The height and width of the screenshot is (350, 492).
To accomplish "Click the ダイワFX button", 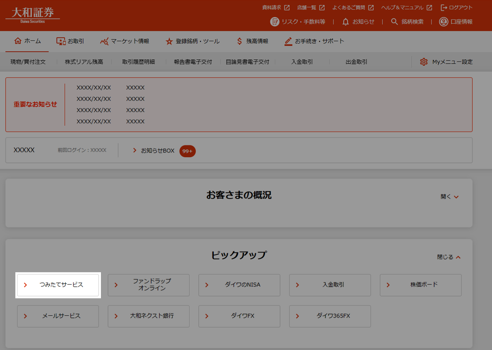I will (x=239, y=317).
